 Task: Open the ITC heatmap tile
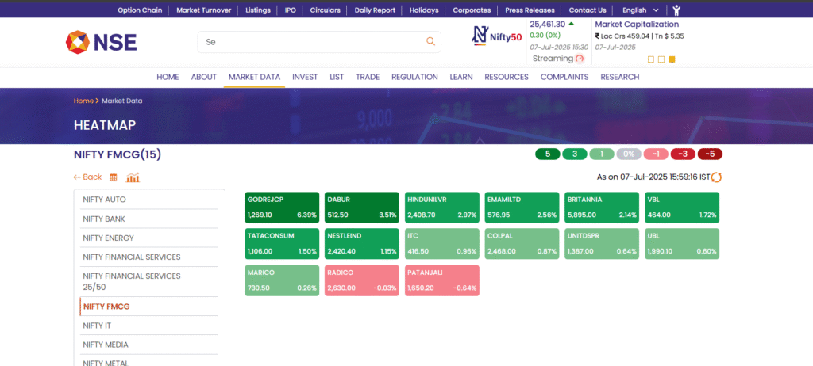coord(442,244)
